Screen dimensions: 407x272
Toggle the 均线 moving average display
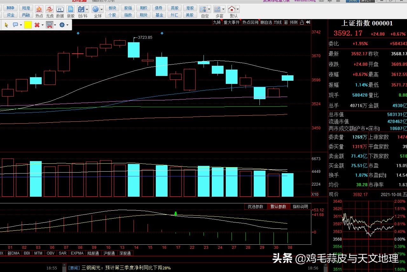(278, 22)
